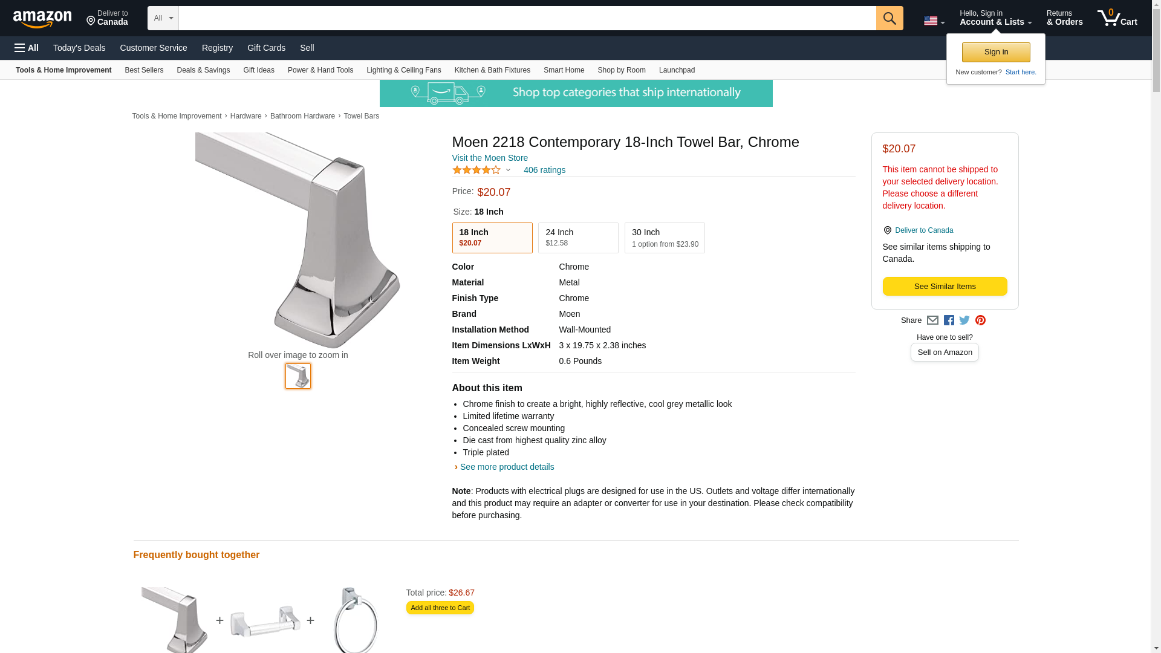Open Visit the Moen Store link
Screen dimensions: 1161x653
pos(490,158)
